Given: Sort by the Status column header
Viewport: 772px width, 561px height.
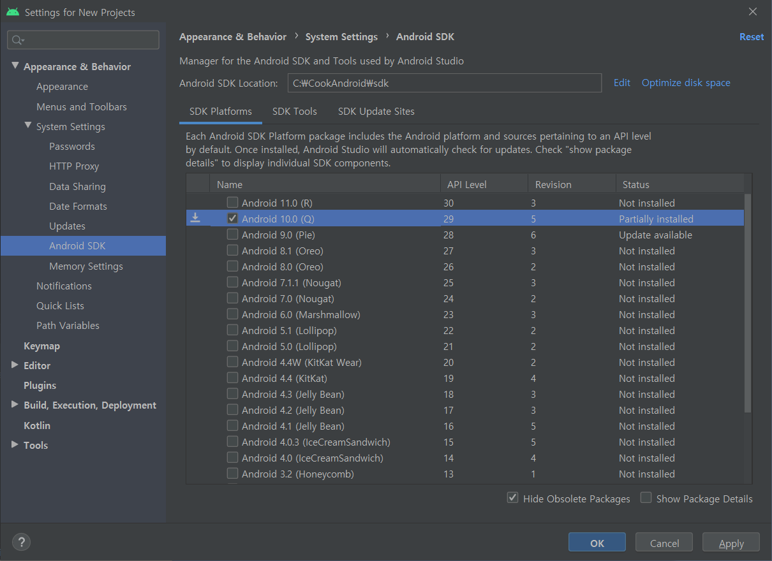Looking at the screenshot, I should [x=679, y=184].
